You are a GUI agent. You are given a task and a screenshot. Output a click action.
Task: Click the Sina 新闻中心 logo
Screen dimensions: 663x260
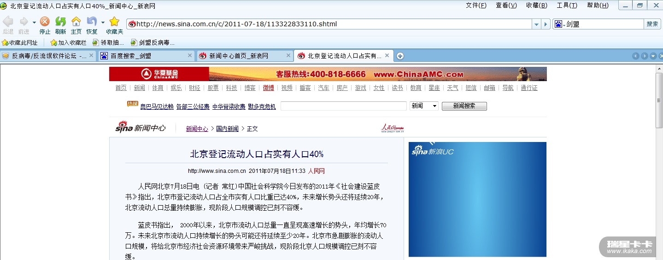pyautogui.click(x=140, y=127)
